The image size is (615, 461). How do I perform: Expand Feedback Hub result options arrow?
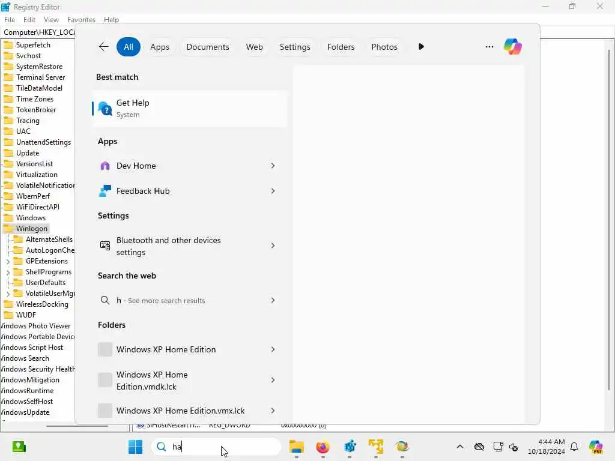coord(273,191)
